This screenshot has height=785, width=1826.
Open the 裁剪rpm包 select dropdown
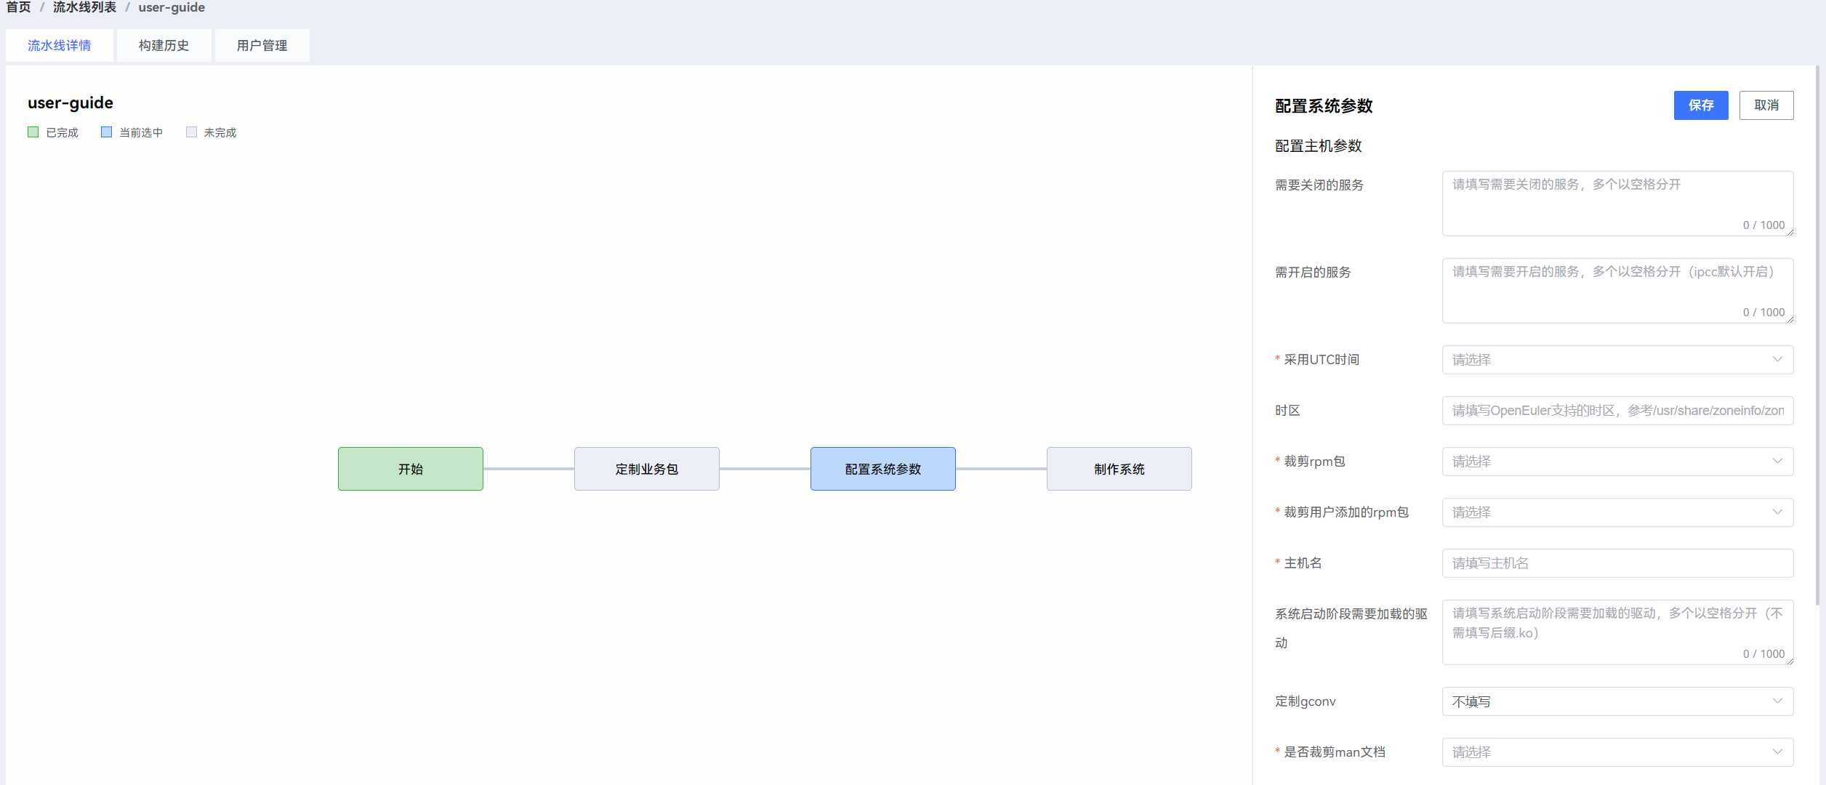[1617, 462]
